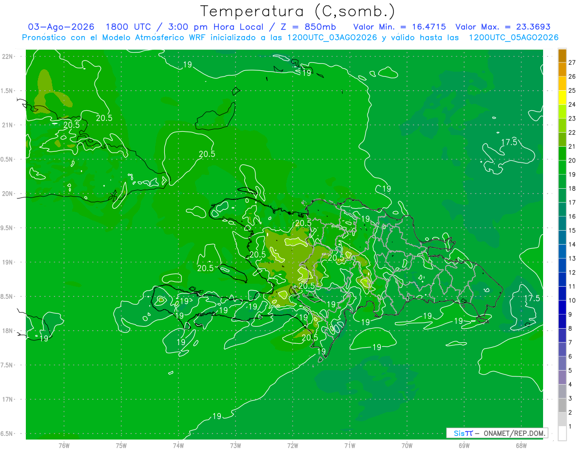Click the legend scale value '1'
Viewport: 585px width, 452px height.
[570, 427]
